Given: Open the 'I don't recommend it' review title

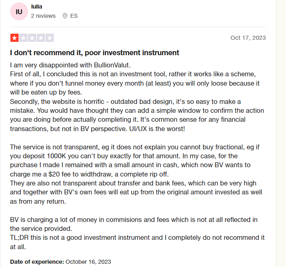Looking at the screenshot, I should point(95,53).
